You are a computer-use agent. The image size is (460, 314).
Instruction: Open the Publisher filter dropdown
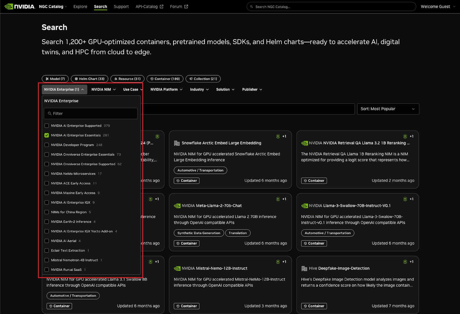pos(252,90)
